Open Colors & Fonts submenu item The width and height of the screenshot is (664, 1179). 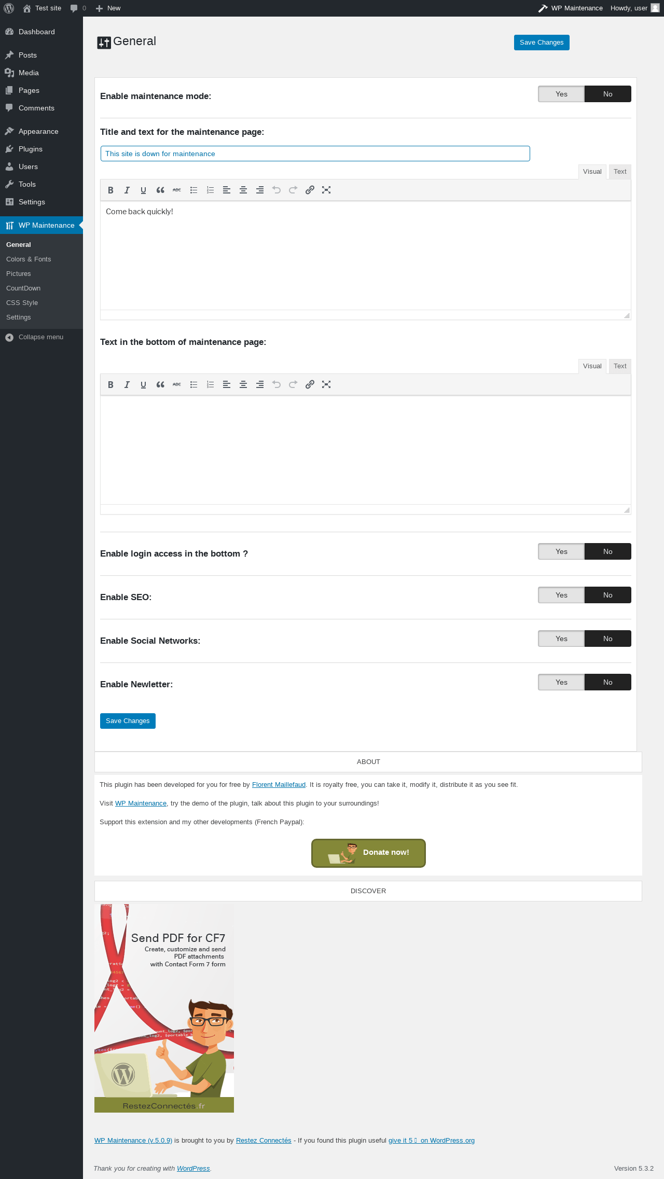(x=29, y=259)
